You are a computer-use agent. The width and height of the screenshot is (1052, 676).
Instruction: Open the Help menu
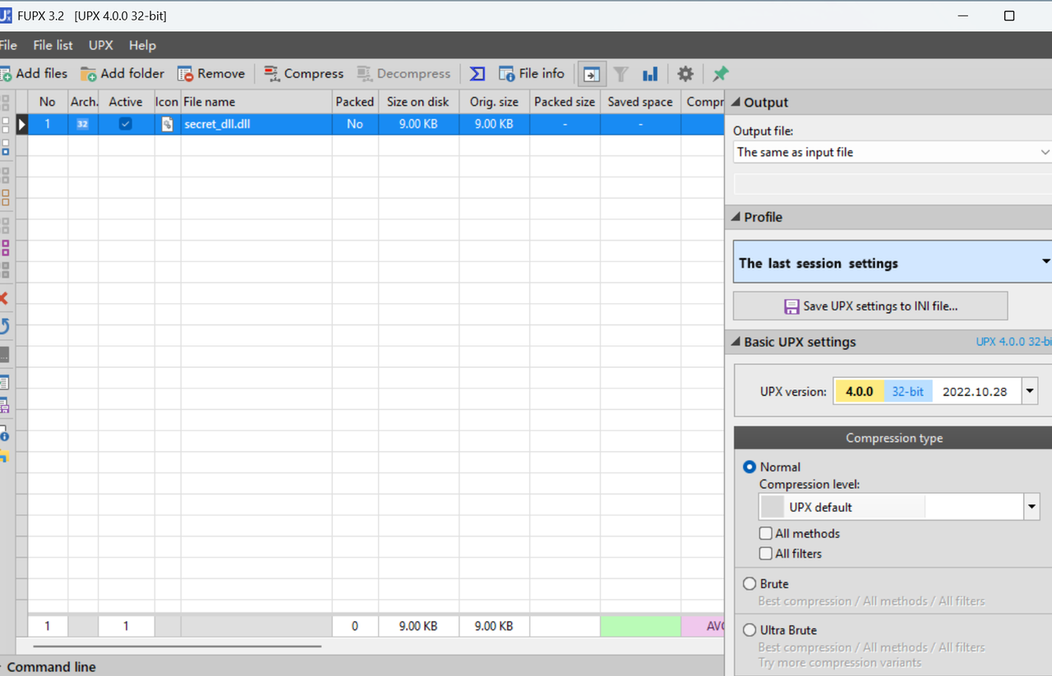[x=142, y=45]
